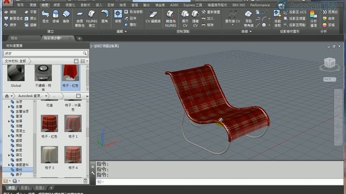Select the Sweep surface tool
346x194 pixels.
[11, 25]
